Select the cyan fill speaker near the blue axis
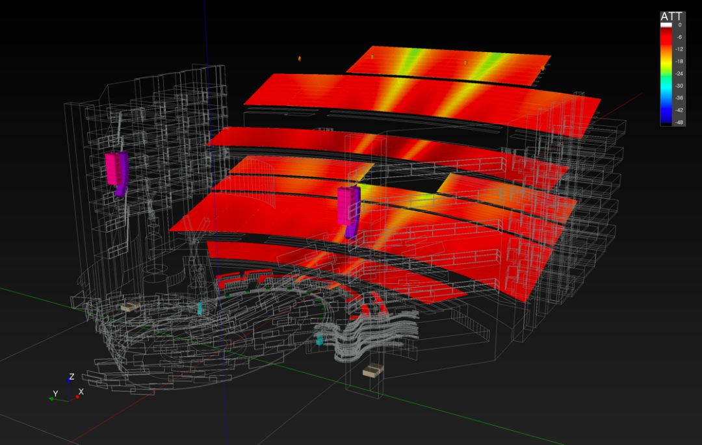 point(201,309)
